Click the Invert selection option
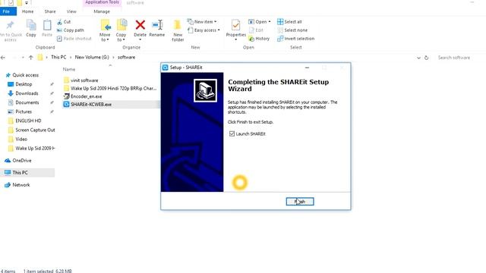486x273 pixels. click(295, 39)
